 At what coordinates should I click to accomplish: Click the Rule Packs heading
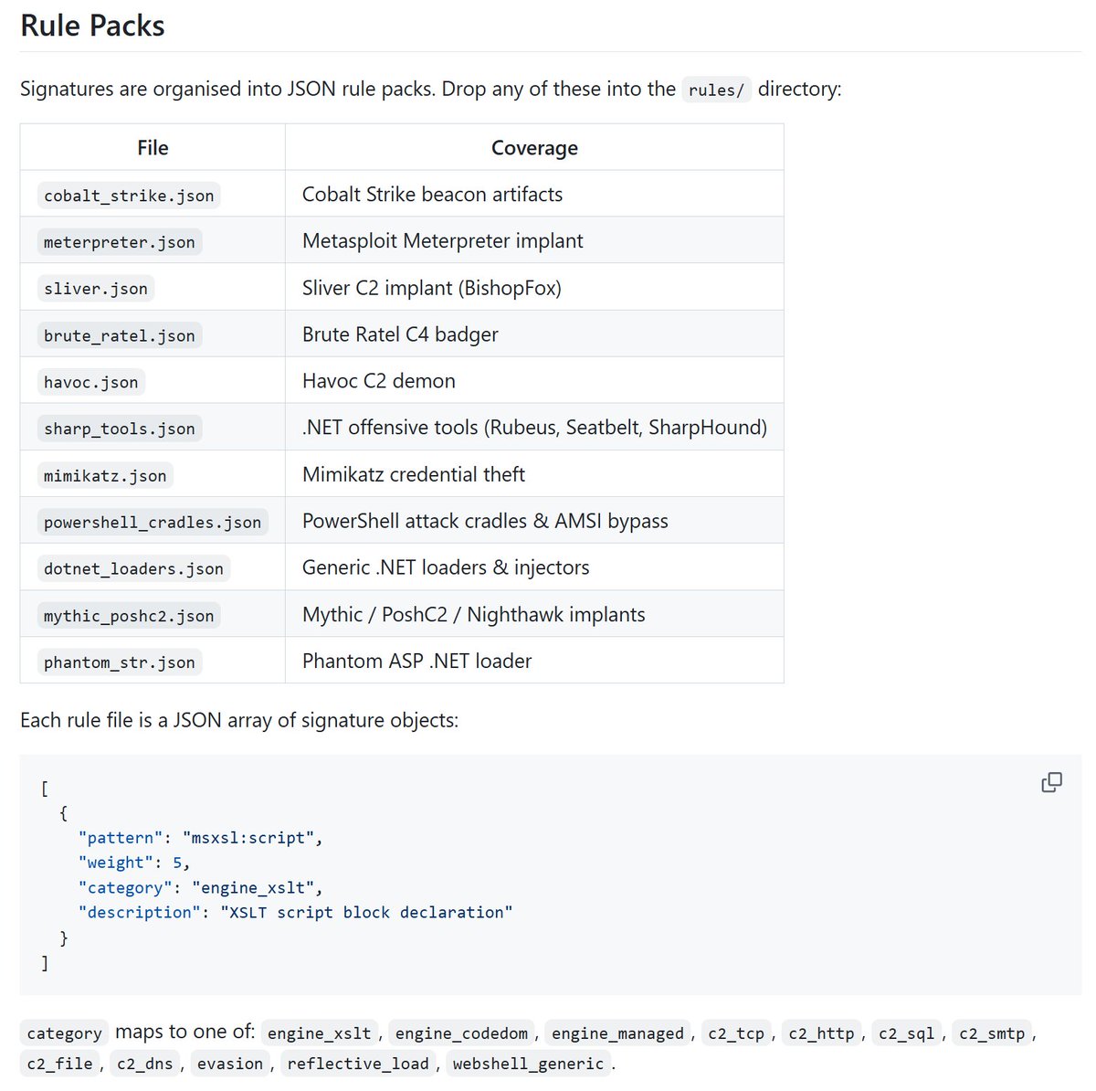pyautogui.click(x=93, y=26)
